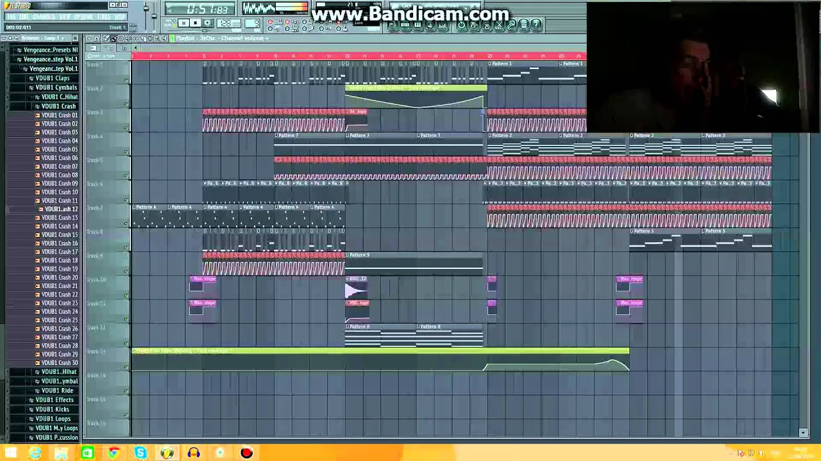The height and width of the screenshot is (461, 821).
Task: Open the Windows Store taskbar icon
Action: point(87,453)
